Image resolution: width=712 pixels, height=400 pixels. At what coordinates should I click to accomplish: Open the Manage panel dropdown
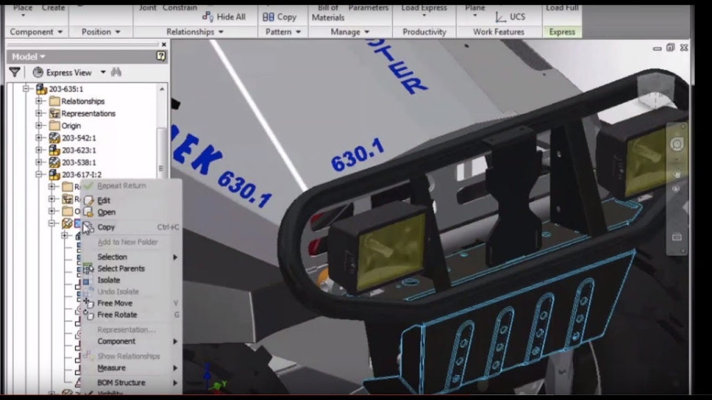click(x=366, y=32)
